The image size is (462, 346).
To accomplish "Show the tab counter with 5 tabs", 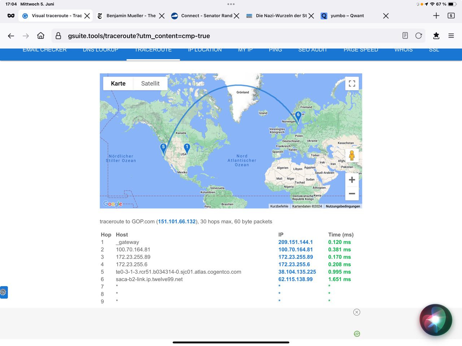I will pyautogui.click(x=451, y=16).
